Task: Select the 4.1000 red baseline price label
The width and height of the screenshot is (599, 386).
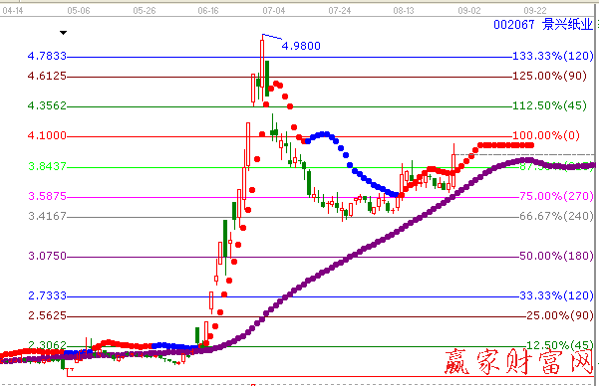Action: point(47,135)
